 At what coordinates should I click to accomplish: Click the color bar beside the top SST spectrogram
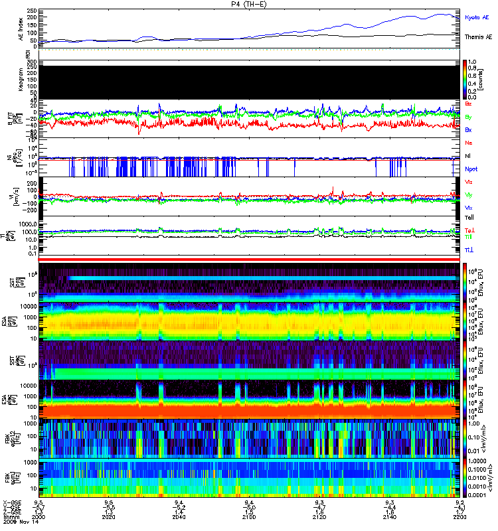(465, 283)
